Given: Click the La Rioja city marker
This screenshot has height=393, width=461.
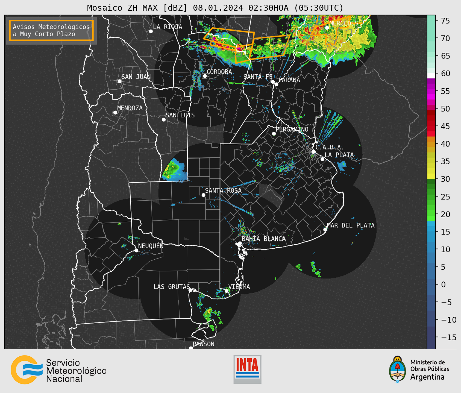Looking at the screenshot, I should click(x=151, y=31).
